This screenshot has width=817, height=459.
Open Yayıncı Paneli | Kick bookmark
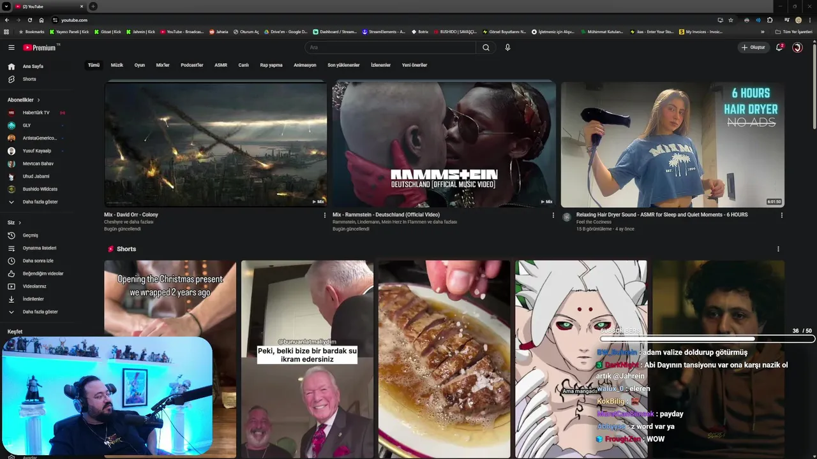[x=69, y=32]
